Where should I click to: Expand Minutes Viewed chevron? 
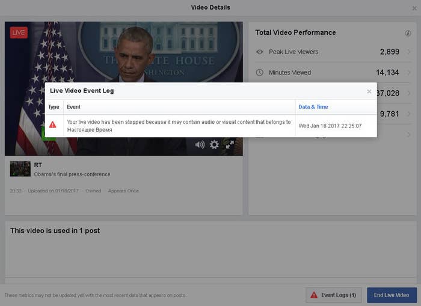pyautogui.click(x=408, y=72)
